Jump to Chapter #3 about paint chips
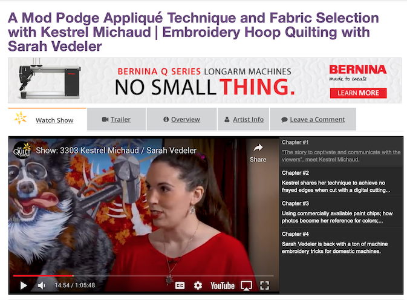407x300 pixels. [341, 212]
